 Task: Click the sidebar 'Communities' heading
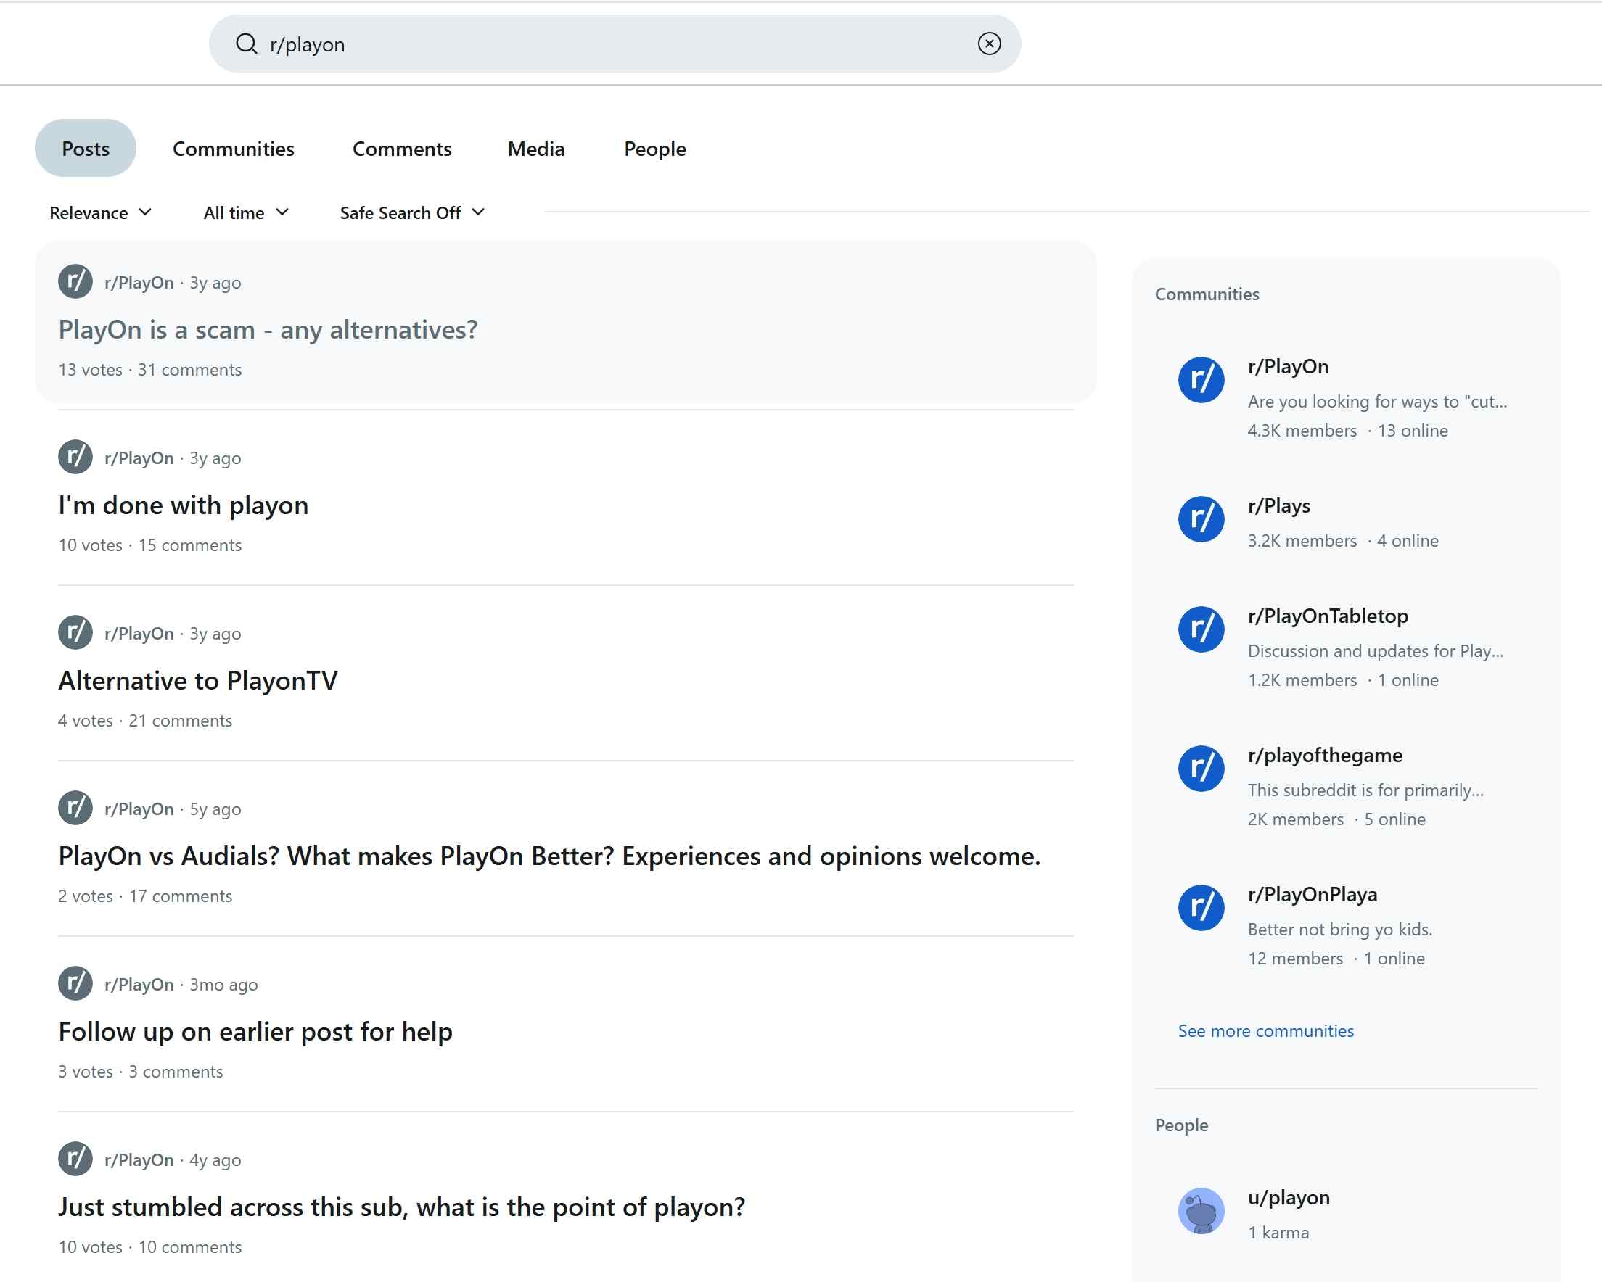pos(1207,294)
